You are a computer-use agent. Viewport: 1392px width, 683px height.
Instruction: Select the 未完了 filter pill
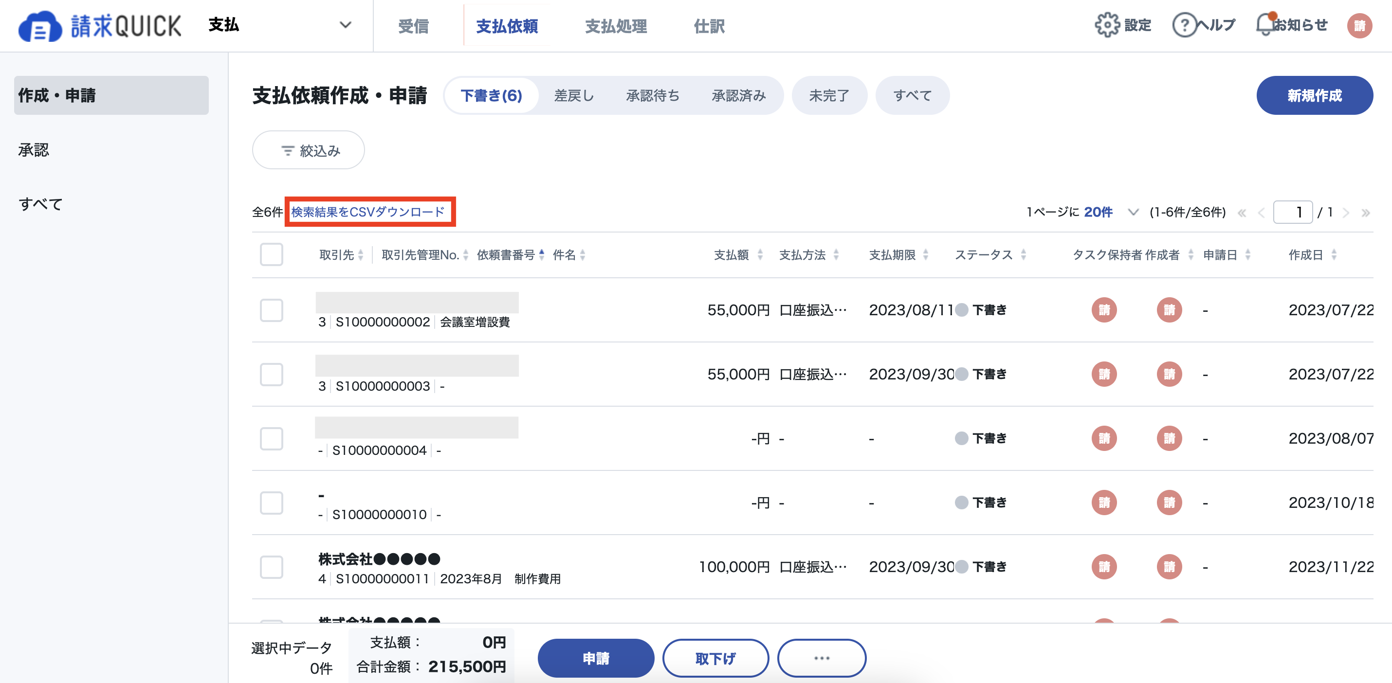[829, 95]
